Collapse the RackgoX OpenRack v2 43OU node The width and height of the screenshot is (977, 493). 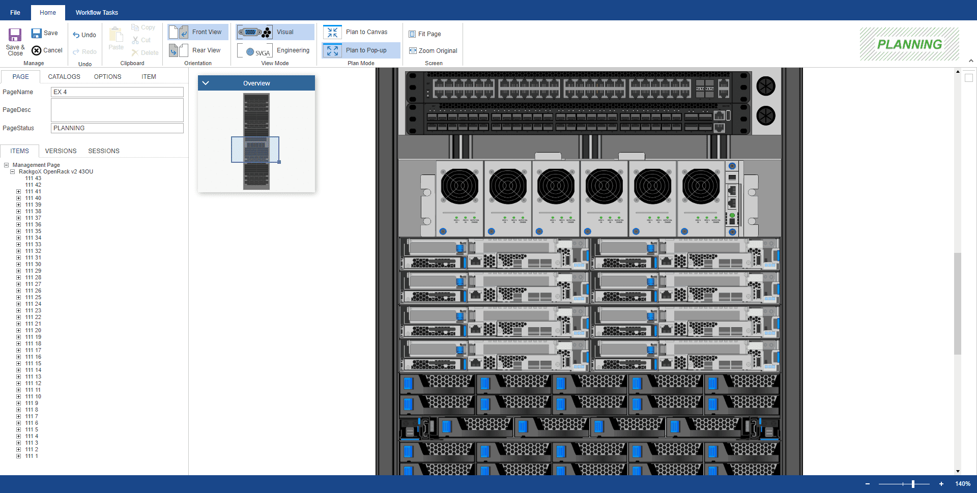point(13,171)
